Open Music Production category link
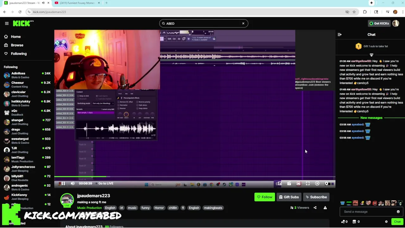Screen dimensions: 405x228 (x=90, y=208)
